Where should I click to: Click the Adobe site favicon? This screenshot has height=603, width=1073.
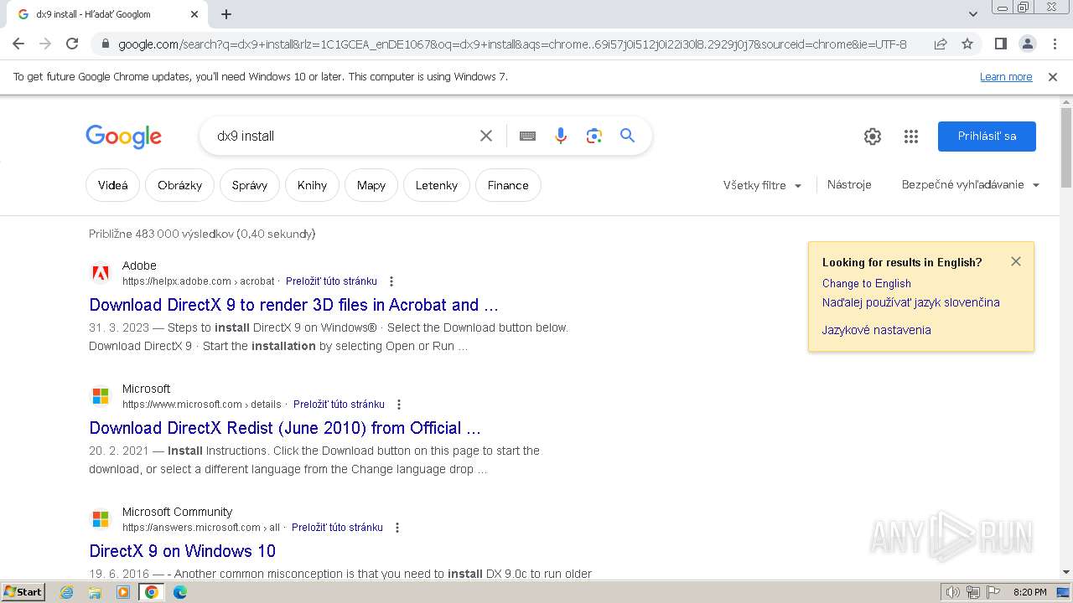pyautogui.click(x=101, y=273)
